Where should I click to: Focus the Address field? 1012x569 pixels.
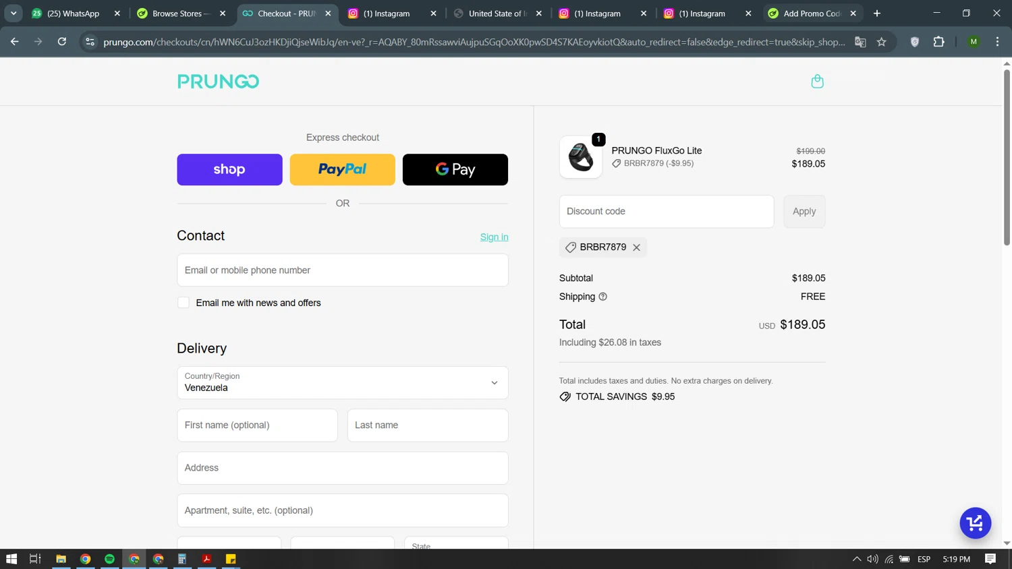tap(343, 468)
